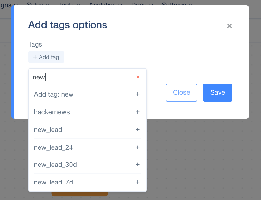Viewport: 261px width, 200px height.
Task: Click plus icon beside new_lead_30d
Action: coord(138,165)
